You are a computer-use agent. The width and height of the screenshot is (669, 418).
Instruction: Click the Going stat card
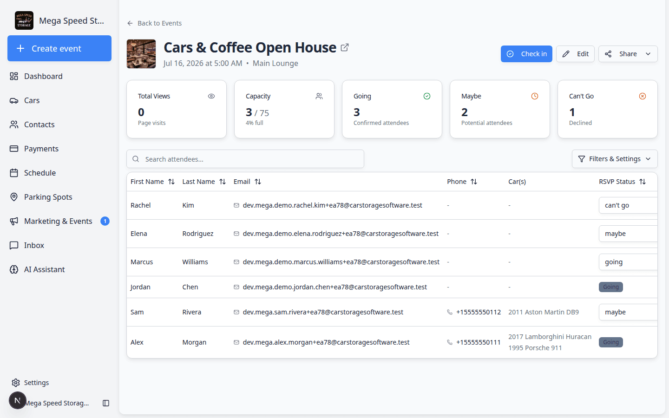tap(392, 109)
